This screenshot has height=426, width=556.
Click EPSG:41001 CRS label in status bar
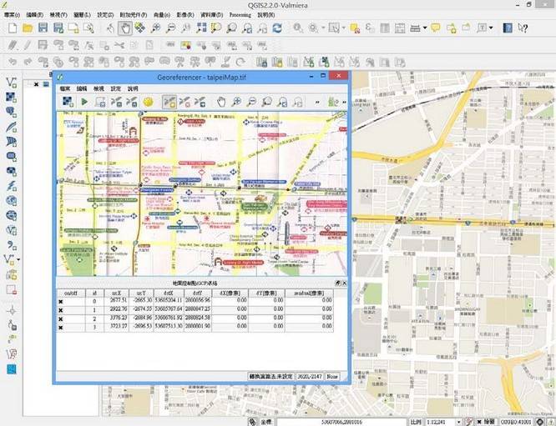point(516,422)
